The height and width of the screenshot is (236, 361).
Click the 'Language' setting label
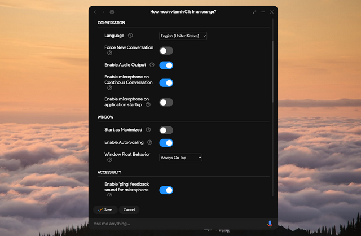[114, 36]
